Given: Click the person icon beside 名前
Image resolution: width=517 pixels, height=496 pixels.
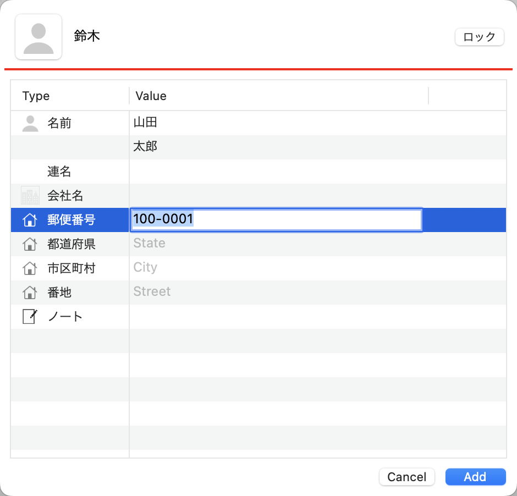Looking at the screenshot, I should coord(30,123).
